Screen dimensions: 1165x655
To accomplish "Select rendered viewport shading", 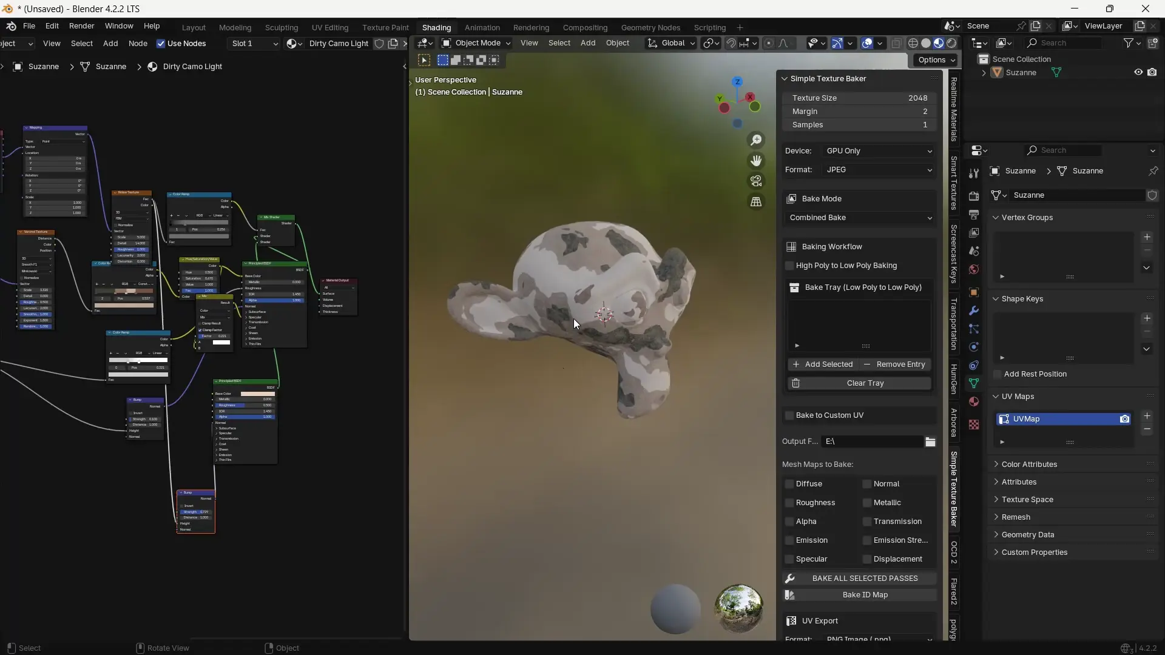I will 952,43.
